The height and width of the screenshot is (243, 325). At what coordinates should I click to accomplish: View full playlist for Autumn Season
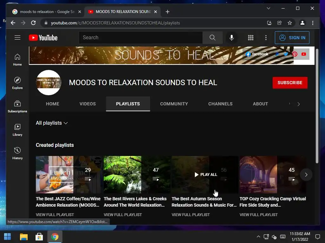pos(191,215)
